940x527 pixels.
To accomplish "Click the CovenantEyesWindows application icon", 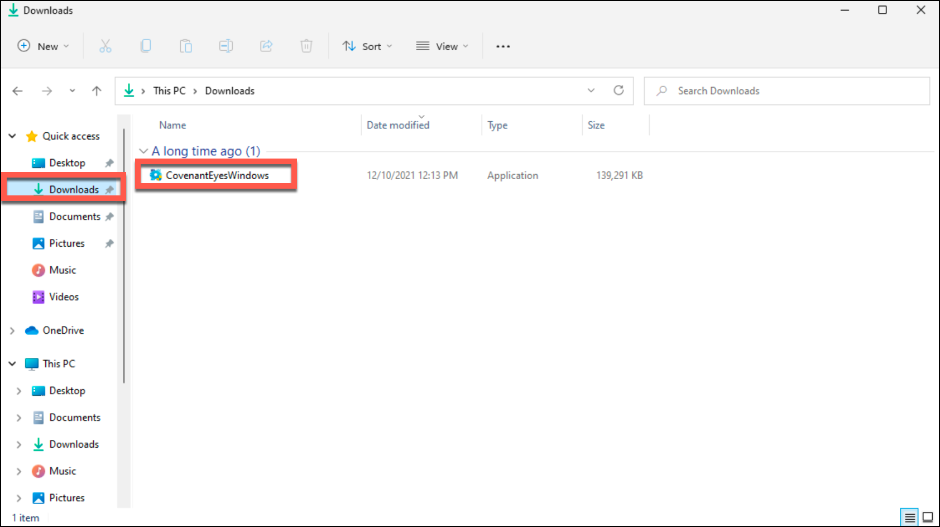I will pos(156,175).
